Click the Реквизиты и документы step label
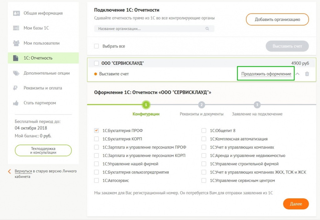Screen dimensions: 320x220 (x=202, y=114)
